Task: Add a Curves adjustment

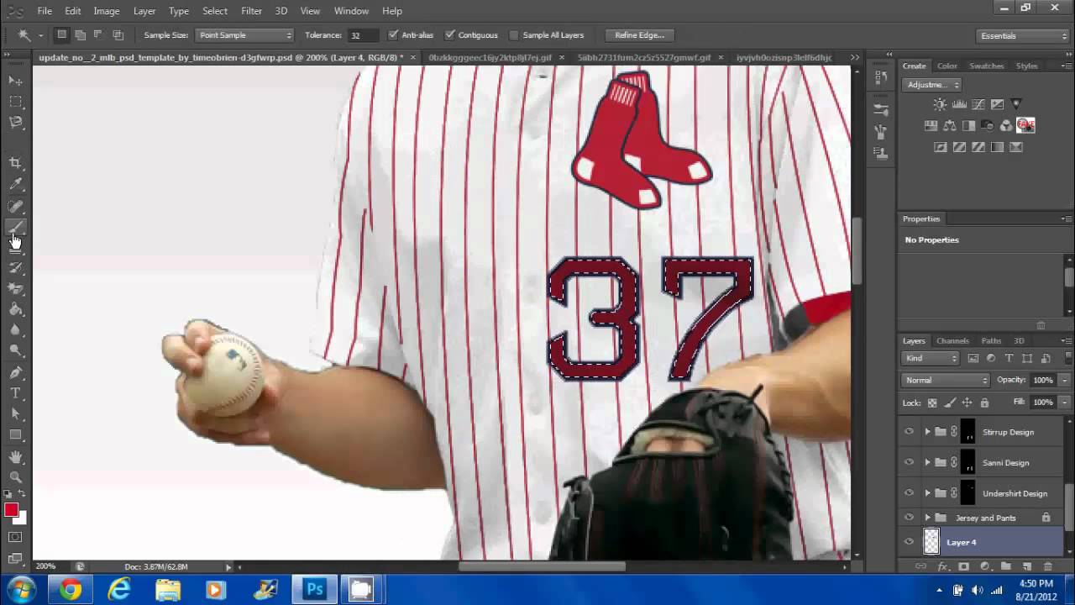Action: 978,104
